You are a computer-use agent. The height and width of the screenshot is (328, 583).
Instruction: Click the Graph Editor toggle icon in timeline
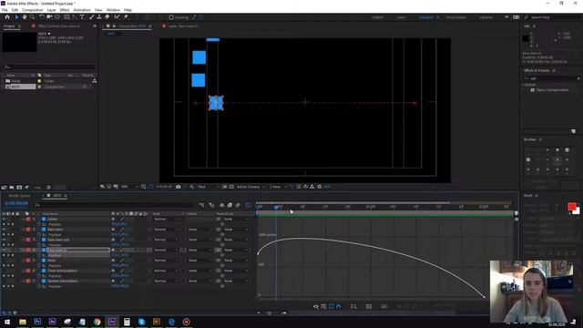pyautogui.click(x=248, y=205)
